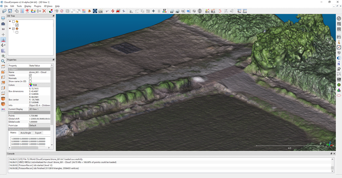Click the blue plus add scalar field icon
The image size is (342, 178).
click(153, 11)
